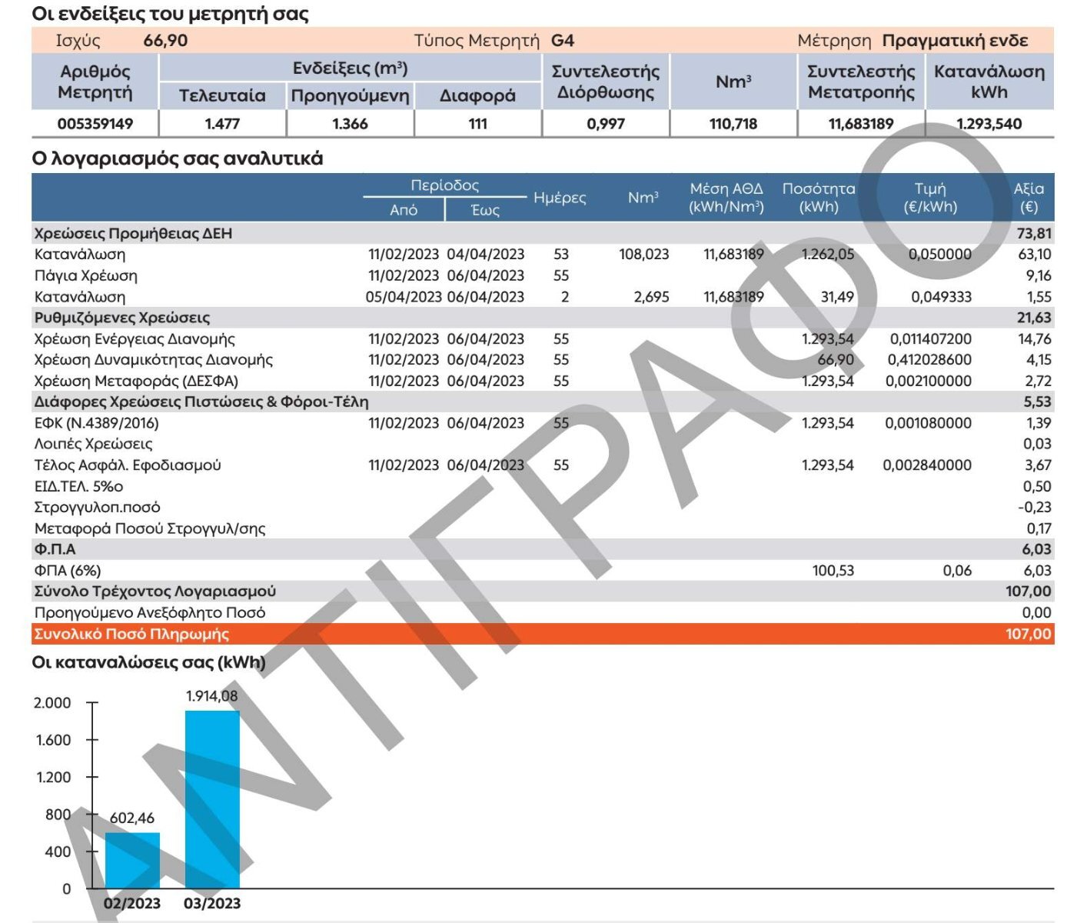Click the "ΦΠΑ (6%)" row label
This screenshot has width=1067, height=923.
point(68,571)
